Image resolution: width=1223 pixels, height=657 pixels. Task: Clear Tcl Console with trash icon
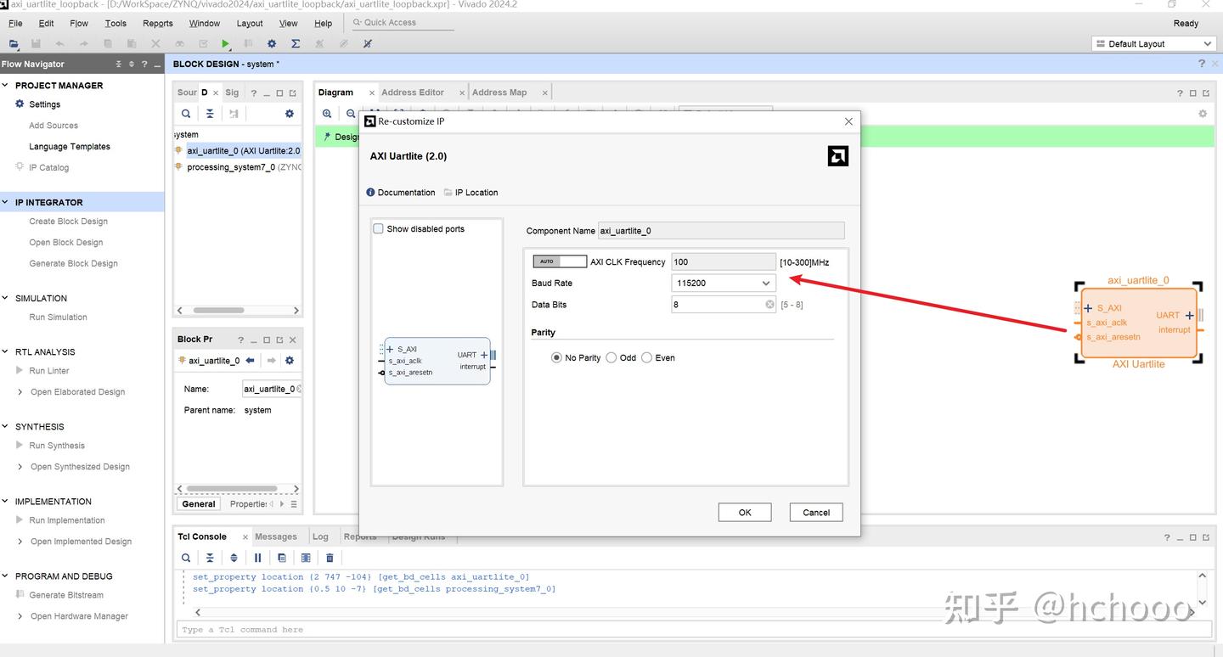330,558
